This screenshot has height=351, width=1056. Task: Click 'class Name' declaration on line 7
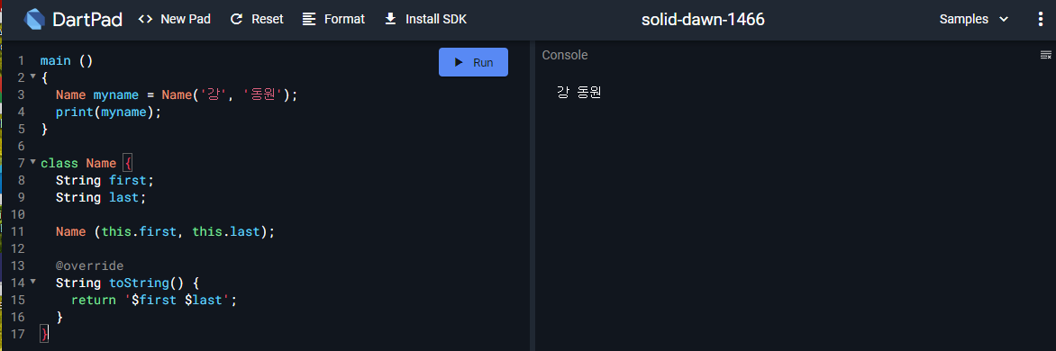pos(77,164)
